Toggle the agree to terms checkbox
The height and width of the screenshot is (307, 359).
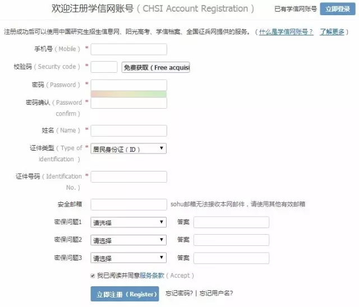point(93,276)
